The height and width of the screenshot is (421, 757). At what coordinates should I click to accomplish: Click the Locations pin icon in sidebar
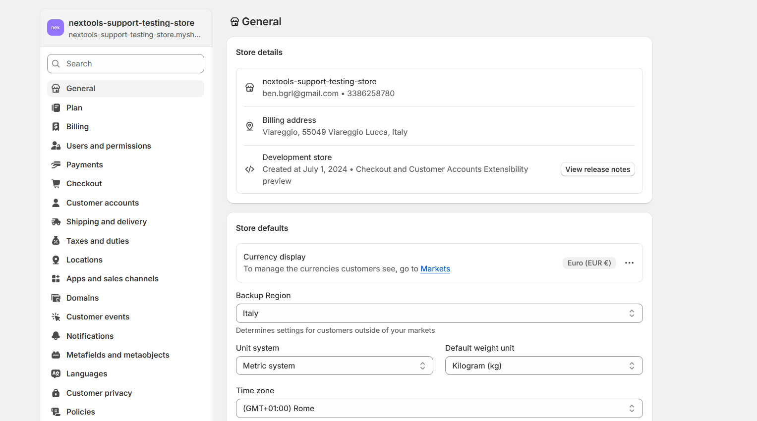(56, 260)
